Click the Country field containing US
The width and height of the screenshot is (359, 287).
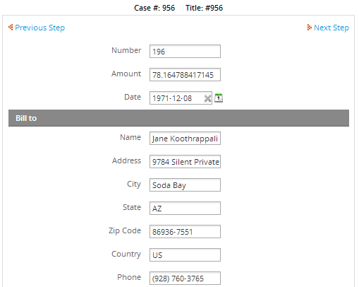pyautogui.click(x=185, y=255)
